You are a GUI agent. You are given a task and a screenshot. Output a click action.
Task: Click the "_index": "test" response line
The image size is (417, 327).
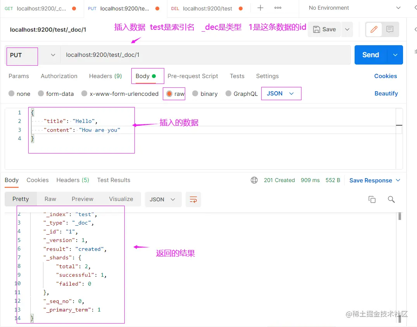pyautogui.click(x=70, y=214)
